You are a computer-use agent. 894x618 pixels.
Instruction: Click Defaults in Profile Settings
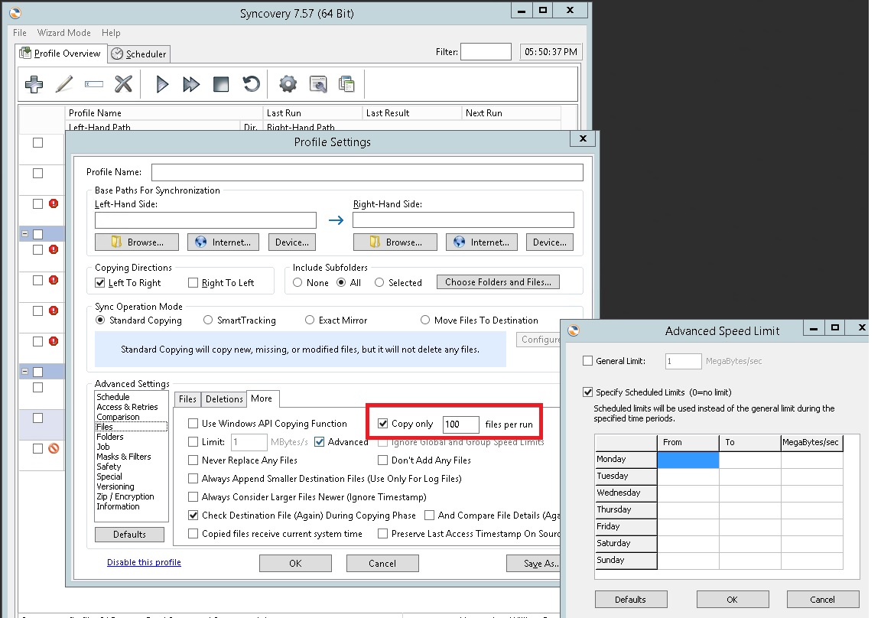click(x=129, y=534)
